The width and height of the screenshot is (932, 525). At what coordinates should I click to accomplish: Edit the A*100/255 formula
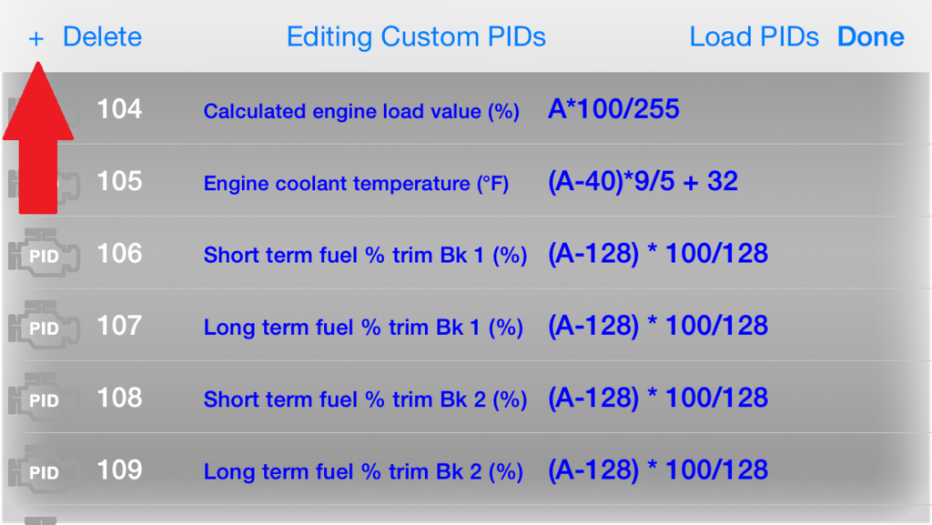click(x=613, y=109)
